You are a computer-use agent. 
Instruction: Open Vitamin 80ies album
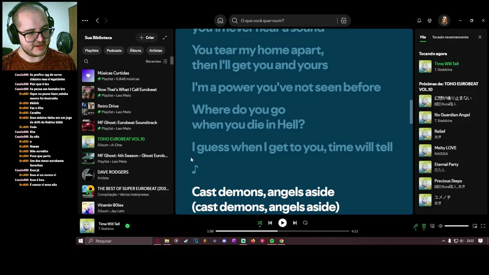coord(126,208)
